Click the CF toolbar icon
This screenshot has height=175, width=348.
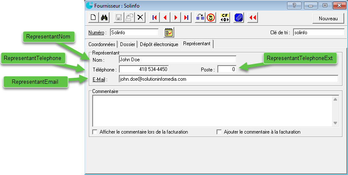pyautogui.click(x=225, y=18)
